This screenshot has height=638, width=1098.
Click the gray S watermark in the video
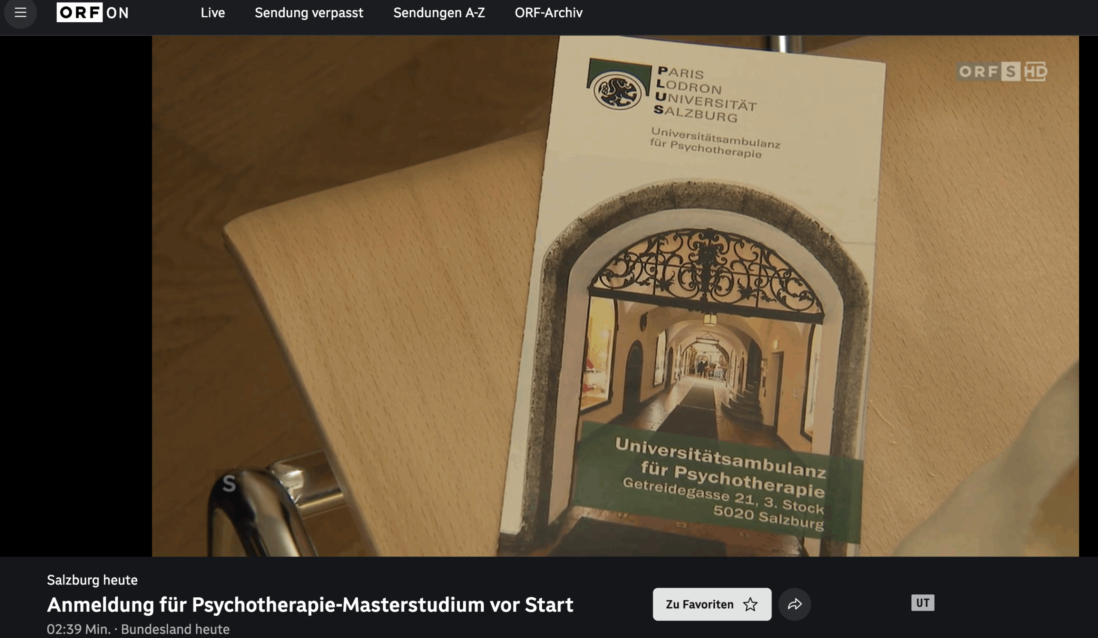pos(229,484)
